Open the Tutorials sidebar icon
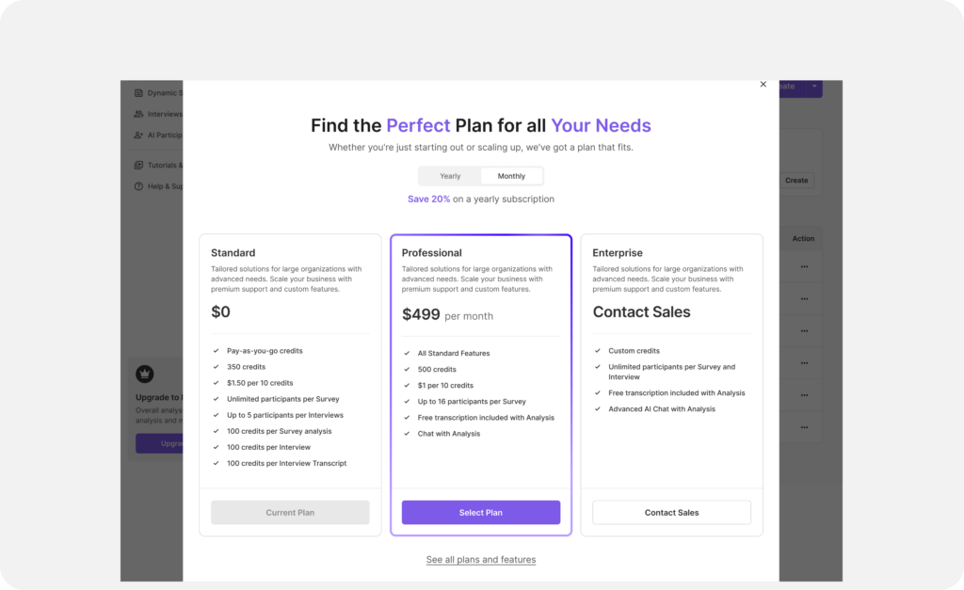Image resolution: width=964 pixels, height=590 pixels. (x=139, y=165)
